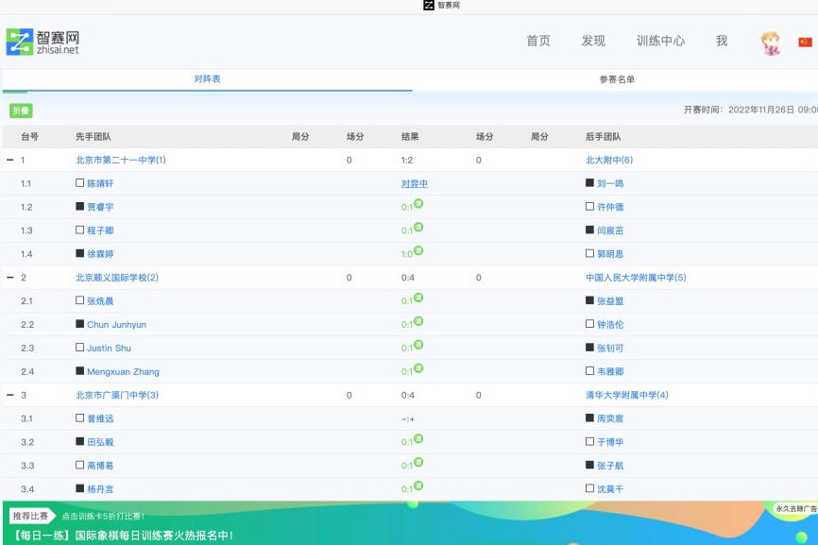
Task: Open game record icon for board 1.2
Action: (x=418, y=204)
